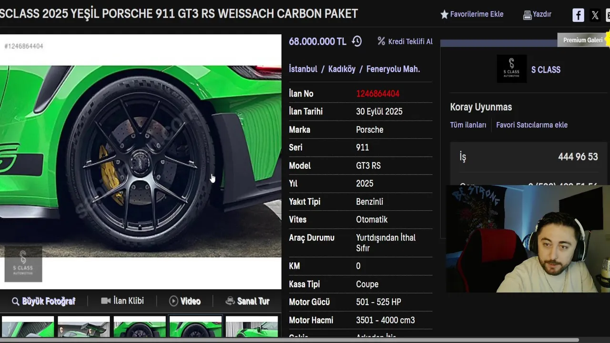Click the Yazdır link
This screenshot has width=610, height=343.
(x=542, y=14)
